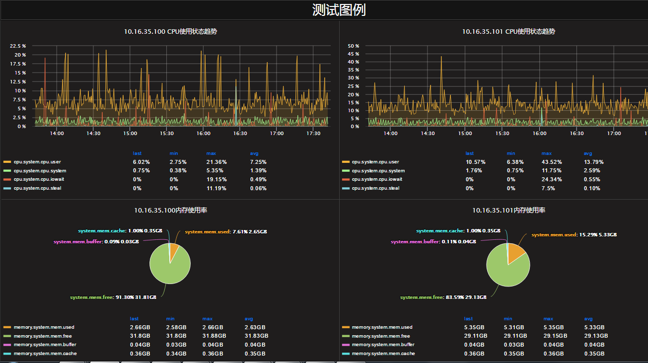The width and height of the screenshot is (648, 363).
Task: Sort 10.16.35.101 CPU legend by avg column
Action: click(x=588, y=153)
